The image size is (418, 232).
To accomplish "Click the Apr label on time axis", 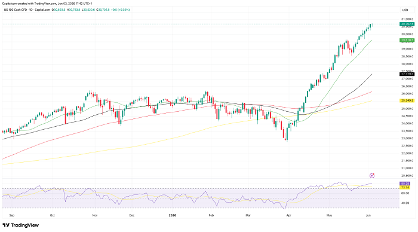I will pyautogui.click(x=288, y=215).
